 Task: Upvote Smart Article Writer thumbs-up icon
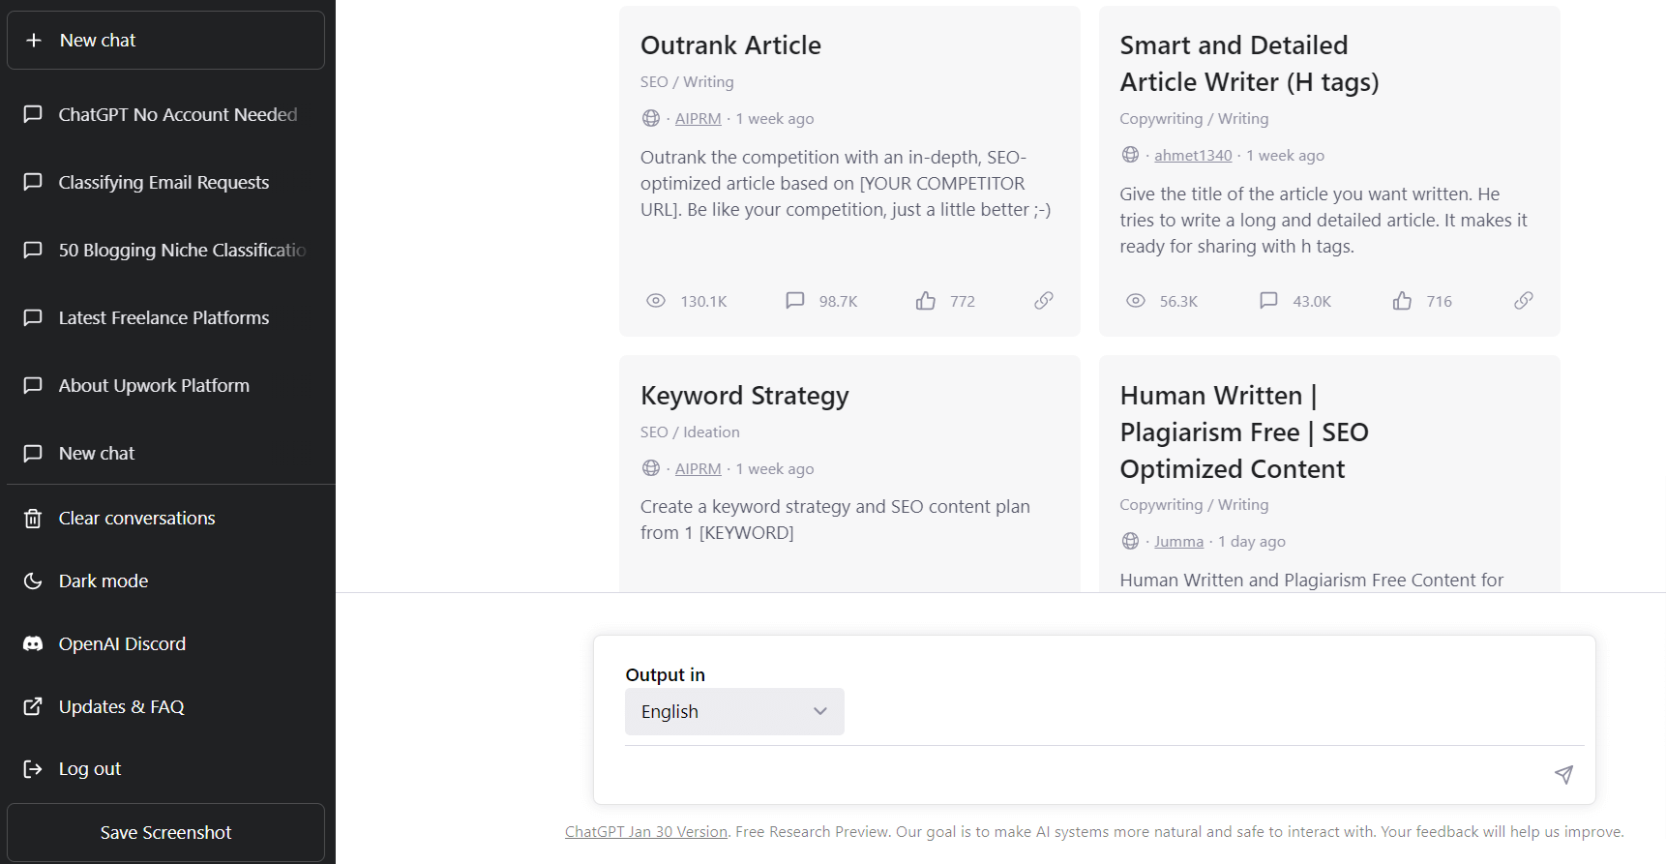click(1402, 301)
